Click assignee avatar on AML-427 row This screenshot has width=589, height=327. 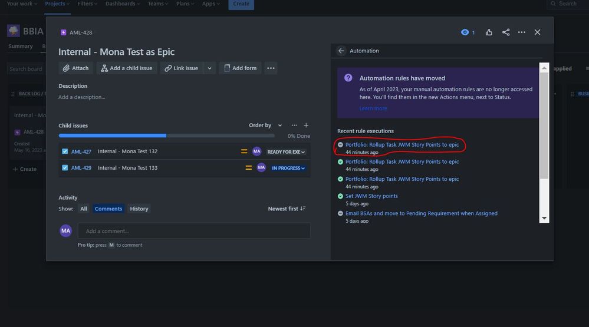coord(257,151)
